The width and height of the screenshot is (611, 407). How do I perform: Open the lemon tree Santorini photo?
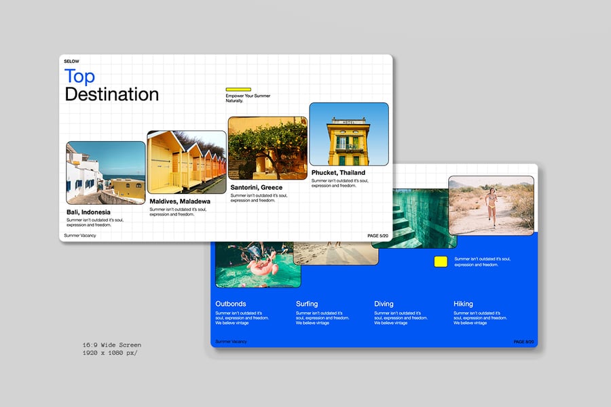click(x=267, y=148)
